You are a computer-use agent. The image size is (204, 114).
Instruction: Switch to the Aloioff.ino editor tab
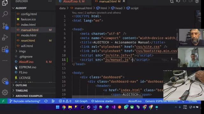click(74, 1)
